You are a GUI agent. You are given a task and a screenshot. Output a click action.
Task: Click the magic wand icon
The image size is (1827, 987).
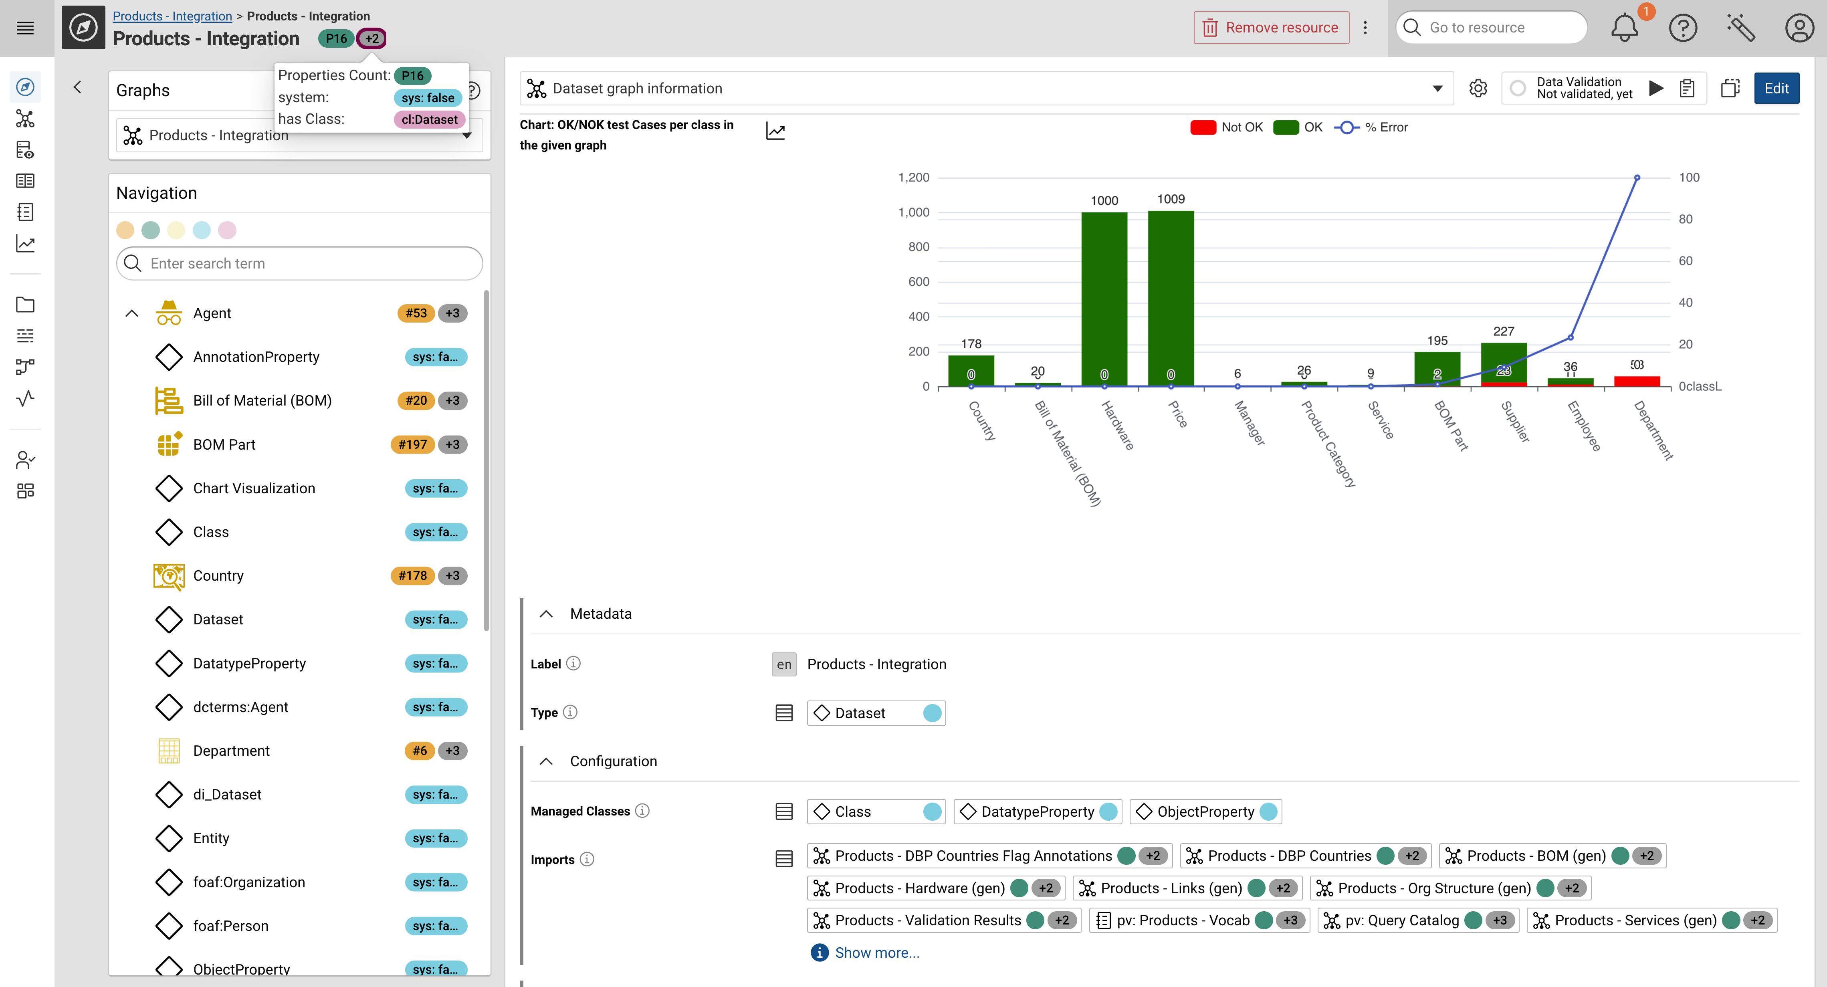tap(1740, 28)
